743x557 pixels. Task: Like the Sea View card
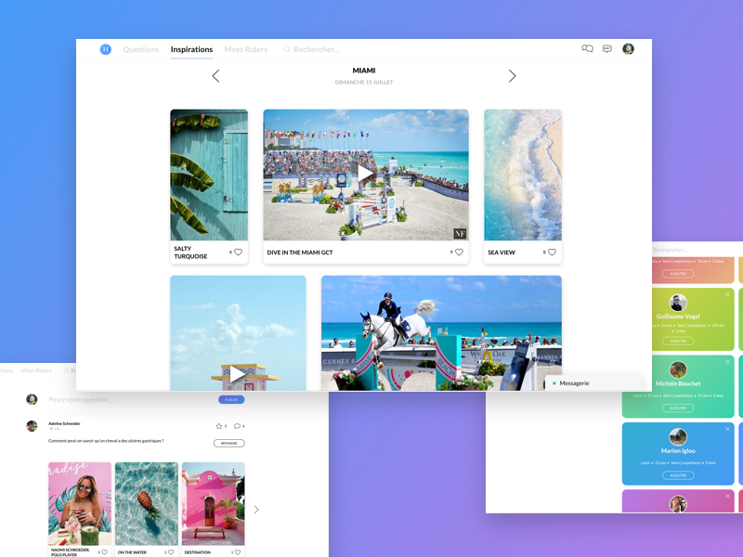[552, 252]
